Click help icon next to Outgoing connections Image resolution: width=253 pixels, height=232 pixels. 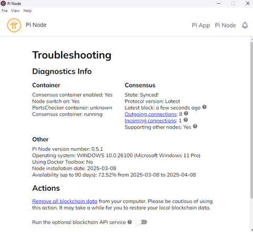pos(186,113)
